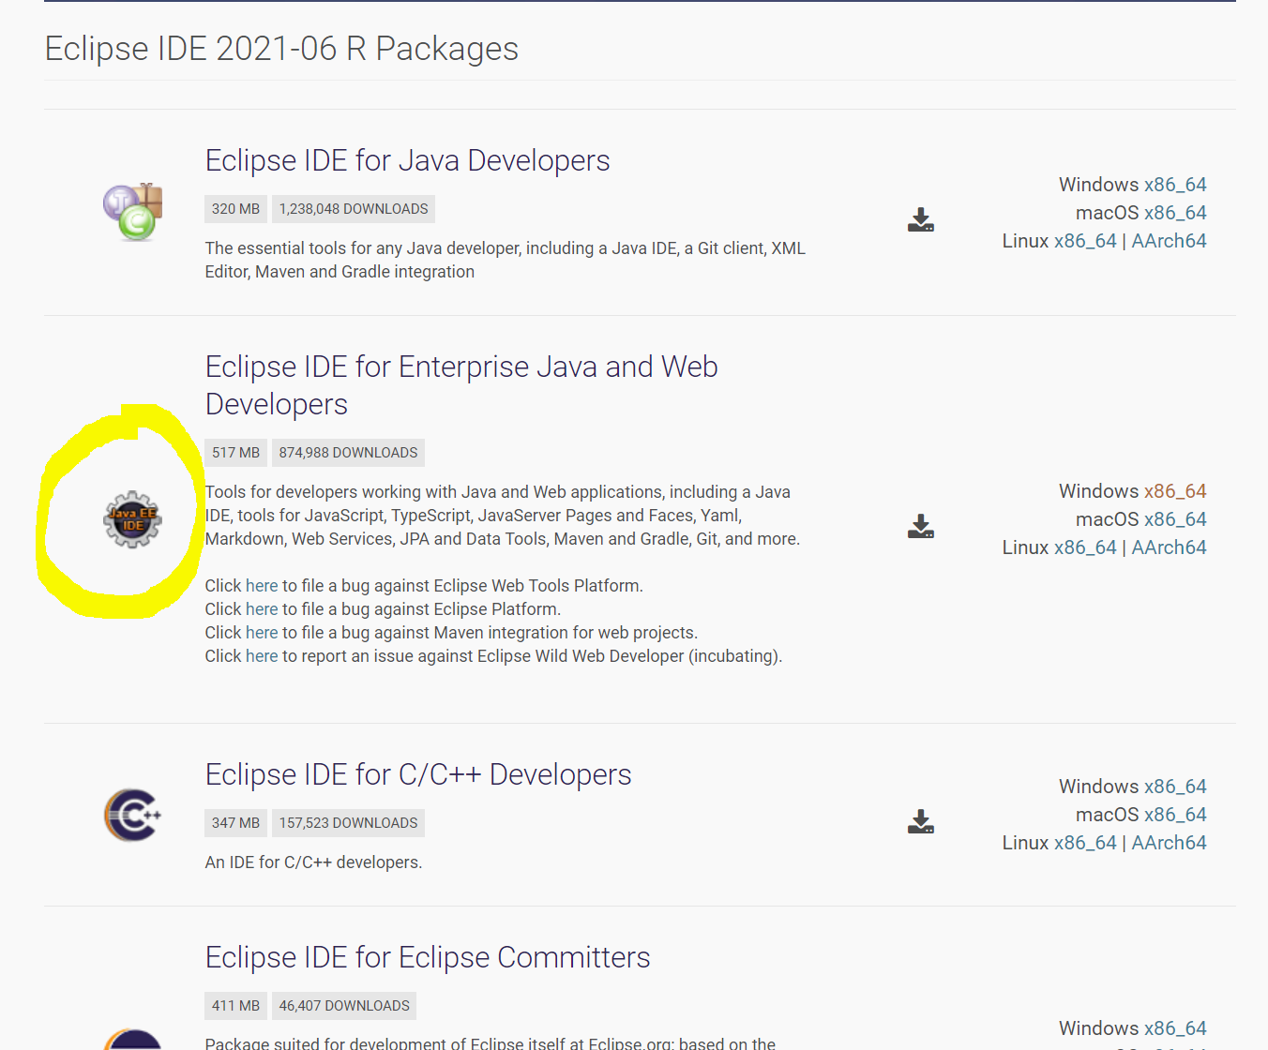Screen dimensions: 1268x1050
Task: Download C/C++ Developers Linux AArch64 build
Action: (x=1169, y=843)
